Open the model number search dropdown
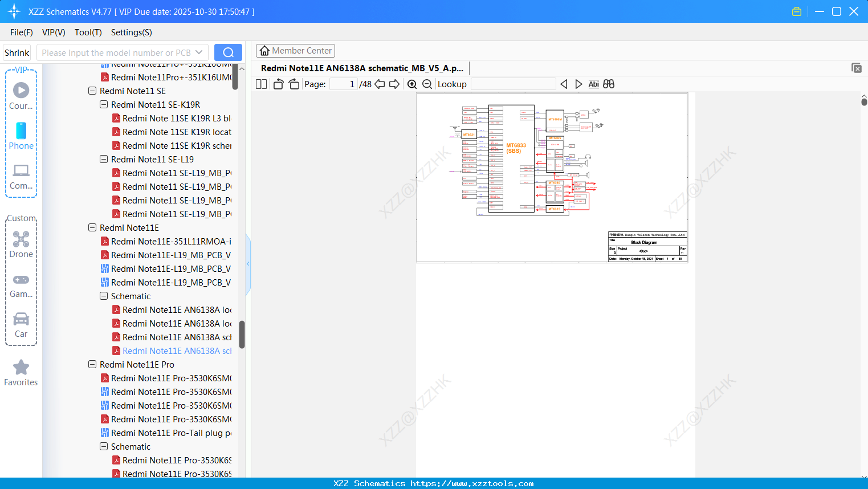Screen dimensions: 868x489 198,52
